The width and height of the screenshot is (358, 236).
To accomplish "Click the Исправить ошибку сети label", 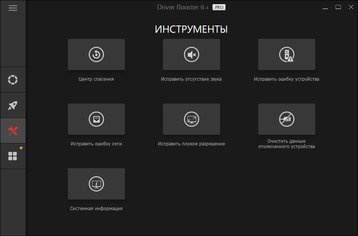I will 96,144.
